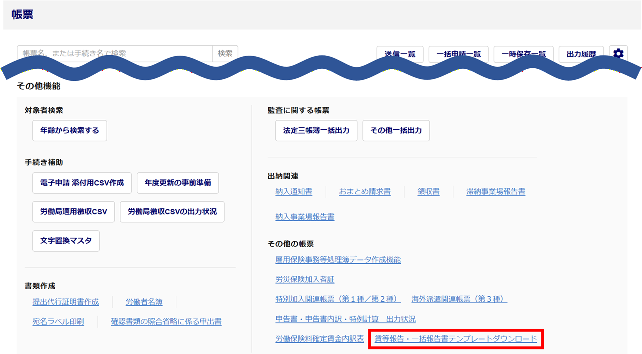Open 雇用保険事務等処理簿データ作成機能 link
This screenshot has height=354, width=642.
click(x=338, y=260)
